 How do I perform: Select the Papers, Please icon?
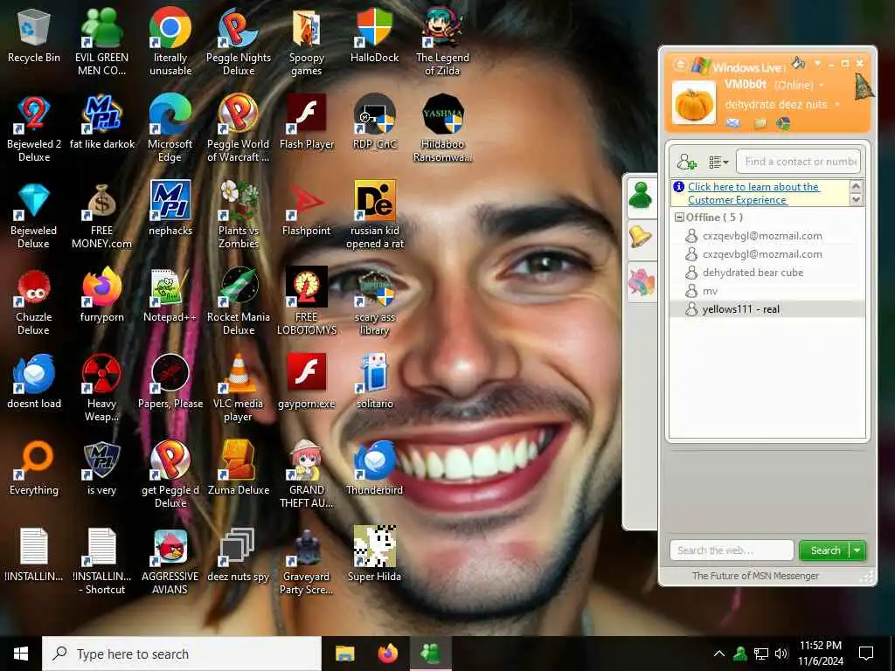click(x=170, y=381)
